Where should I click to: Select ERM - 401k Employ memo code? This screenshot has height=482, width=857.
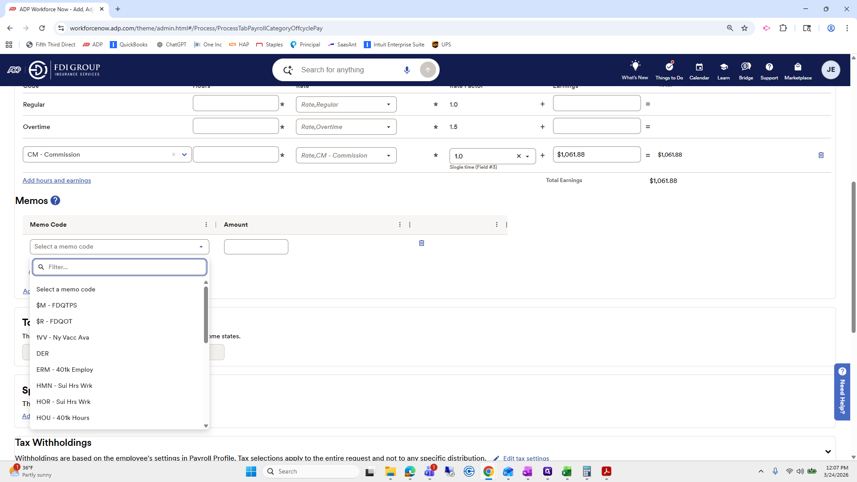65,370
